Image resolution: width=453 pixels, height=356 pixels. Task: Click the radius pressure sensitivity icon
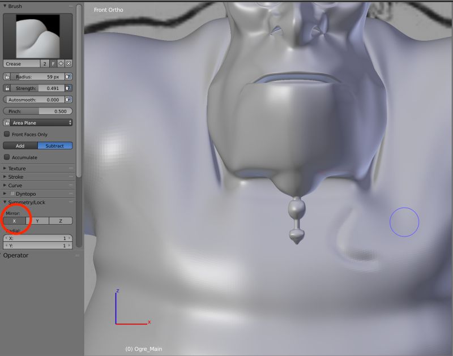pyautogui.click(x=69, y=76)
